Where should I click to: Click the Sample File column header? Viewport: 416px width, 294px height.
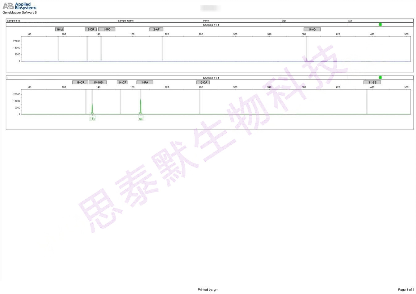pos(14,21)
